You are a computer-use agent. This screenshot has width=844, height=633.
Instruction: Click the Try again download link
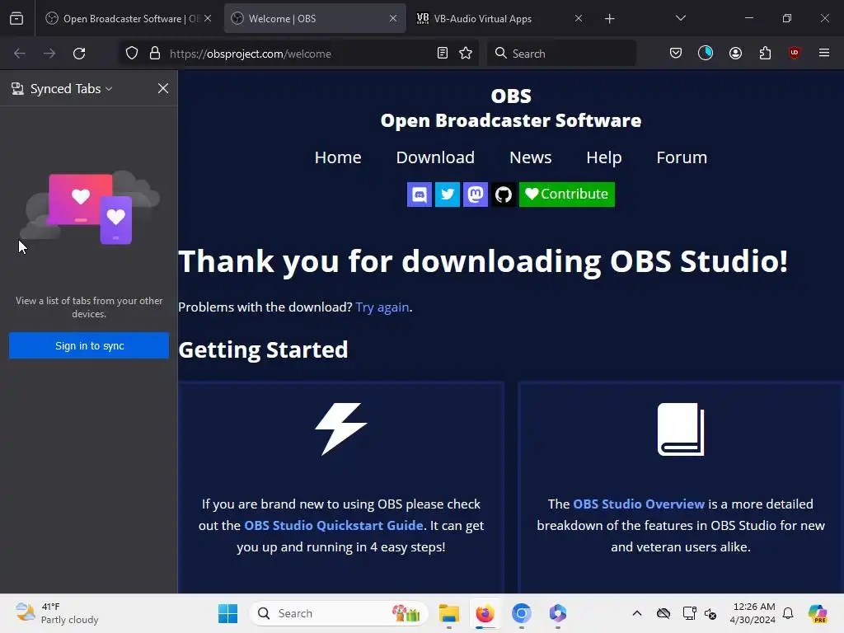(x=382, y=307)
